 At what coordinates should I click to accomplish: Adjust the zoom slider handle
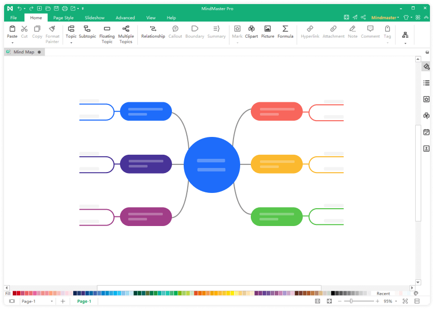click(351, 301)
